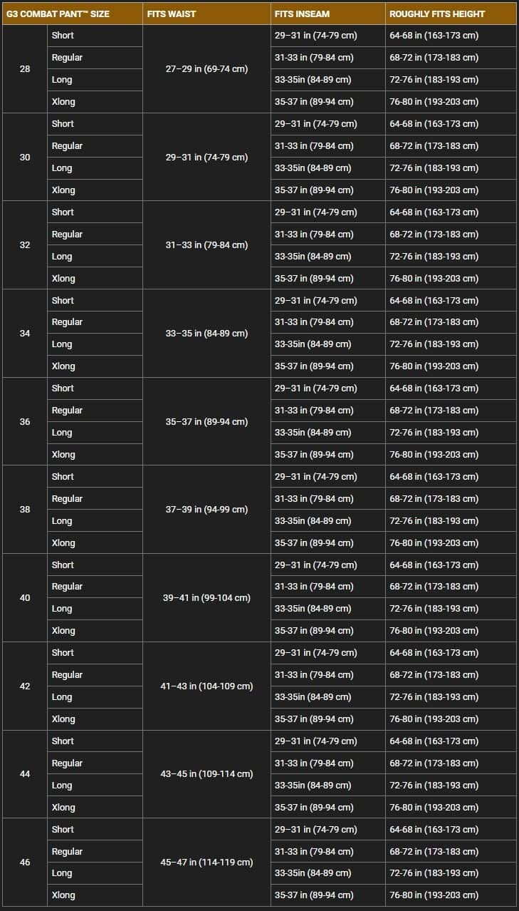Click waist 33–35 in (84-89 cm)
The image size is (519, 911).
point(206,333)
